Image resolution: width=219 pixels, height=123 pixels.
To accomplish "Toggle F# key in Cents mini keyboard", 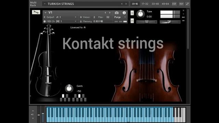I will [75, 96].
